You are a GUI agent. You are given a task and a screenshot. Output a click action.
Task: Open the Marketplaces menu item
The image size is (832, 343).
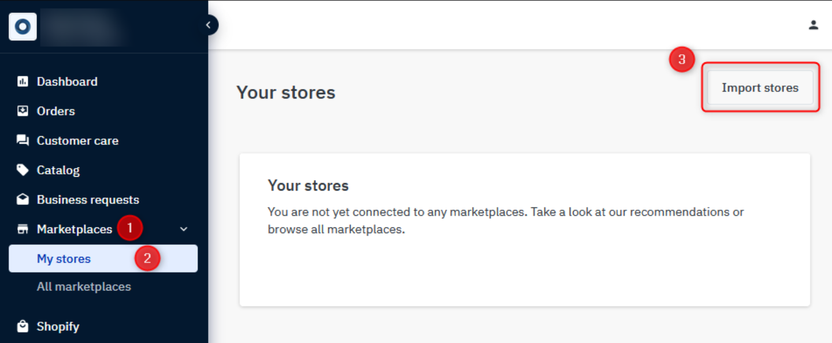click(x=75, y=229)
